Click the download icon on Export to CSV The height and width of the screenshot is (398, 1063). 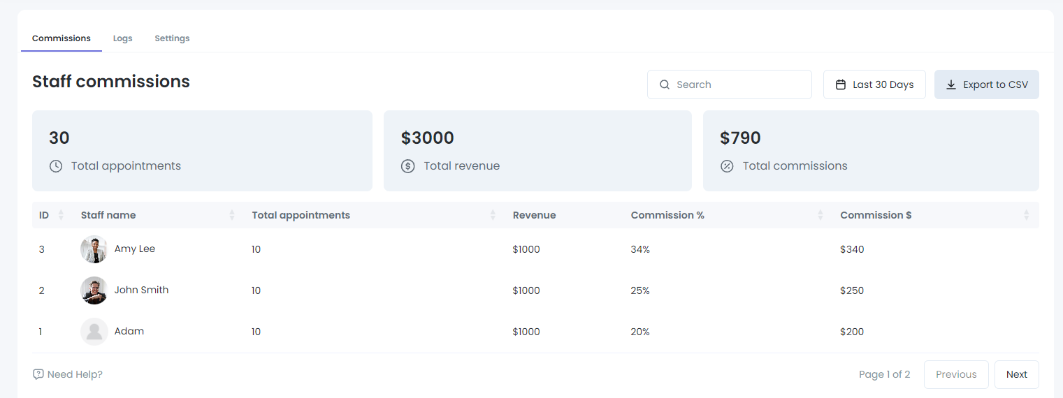(951, 84)
